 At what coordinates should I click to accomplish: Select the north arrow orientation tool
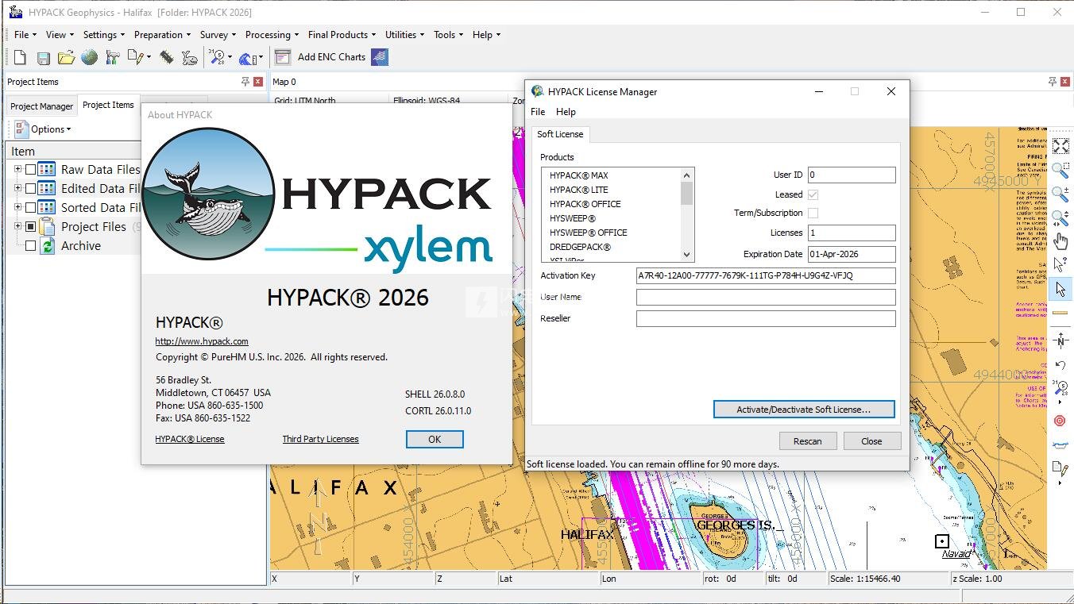click(1060, 341)
